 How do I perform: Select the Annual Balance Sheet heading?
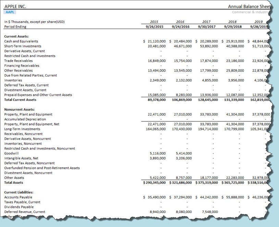[x=249, y=6]
